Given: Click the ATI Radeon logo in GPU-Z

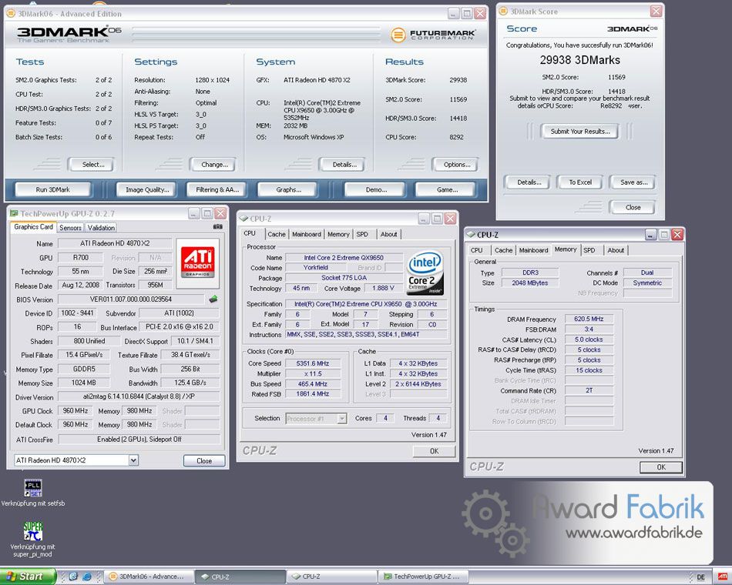Looking at the screenshot, I should pos(198,263).
